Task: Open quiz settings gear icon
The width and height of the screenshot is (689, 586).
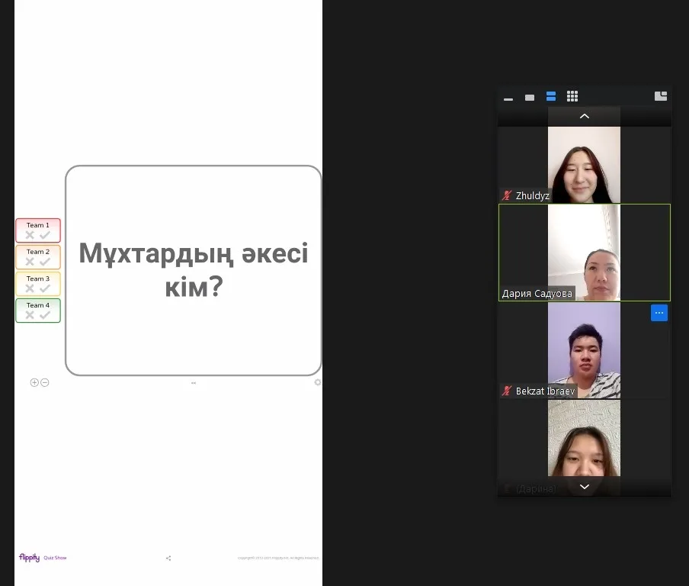Action: (318, 382)
